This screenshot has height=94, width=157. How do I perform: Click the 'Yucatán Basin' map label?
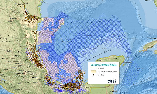pyautogui.click(x=140, y=69)
